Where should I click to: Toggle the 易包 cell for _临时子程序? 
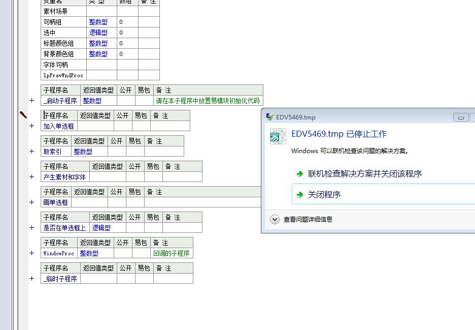(x=144, y=279)
